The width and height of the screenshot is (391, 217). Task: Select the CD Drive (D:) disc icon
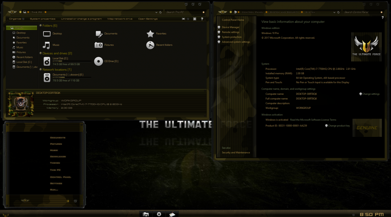pyautogui.click(x=99, y=61)
